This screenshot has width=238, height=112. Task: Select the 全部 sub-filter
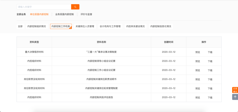tap(20, 26)
